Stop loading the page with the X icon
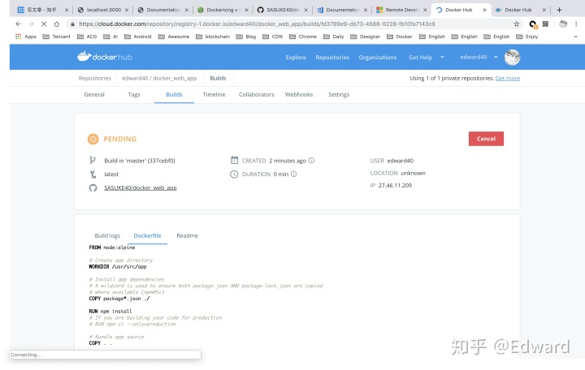The height and width of the screenshot is (370, 585). tap(44, 24)
